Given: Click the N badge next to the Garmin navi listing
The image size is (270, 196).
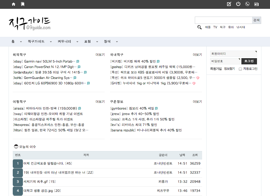Looking at the screenshot, I should [78, 61].
